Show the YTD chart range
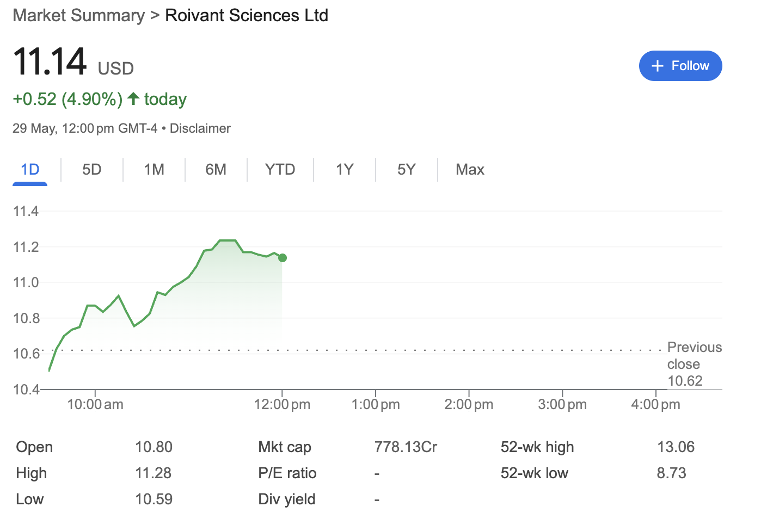The width and height of the screenshot is (773, 519). tap(280, 170)
